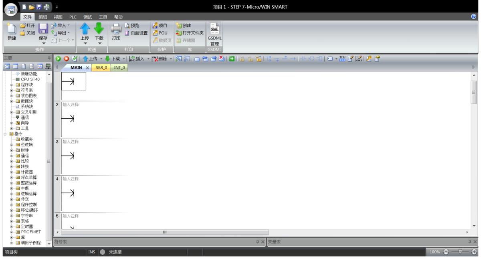481x259 pixels.
Task: Switch to the 视图 ribbon tab
Action: [58, 17]
